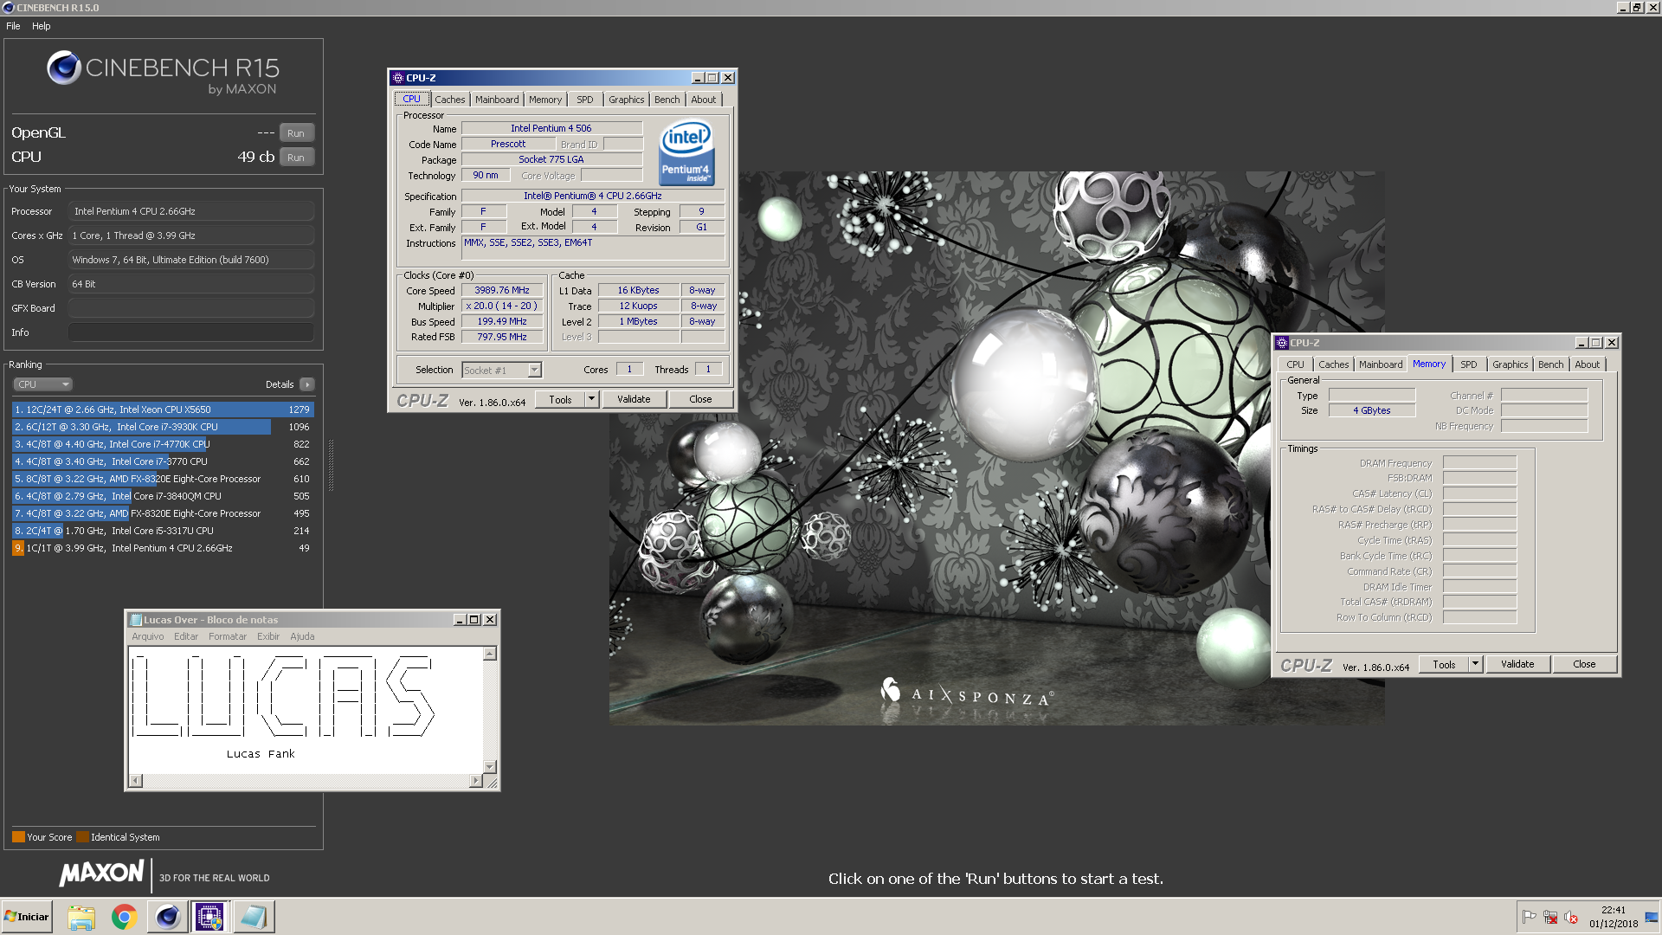This screenshot has width=1662, height=935.
Task: Open Formatar menu in Notepad
Action: coord(228,636)
